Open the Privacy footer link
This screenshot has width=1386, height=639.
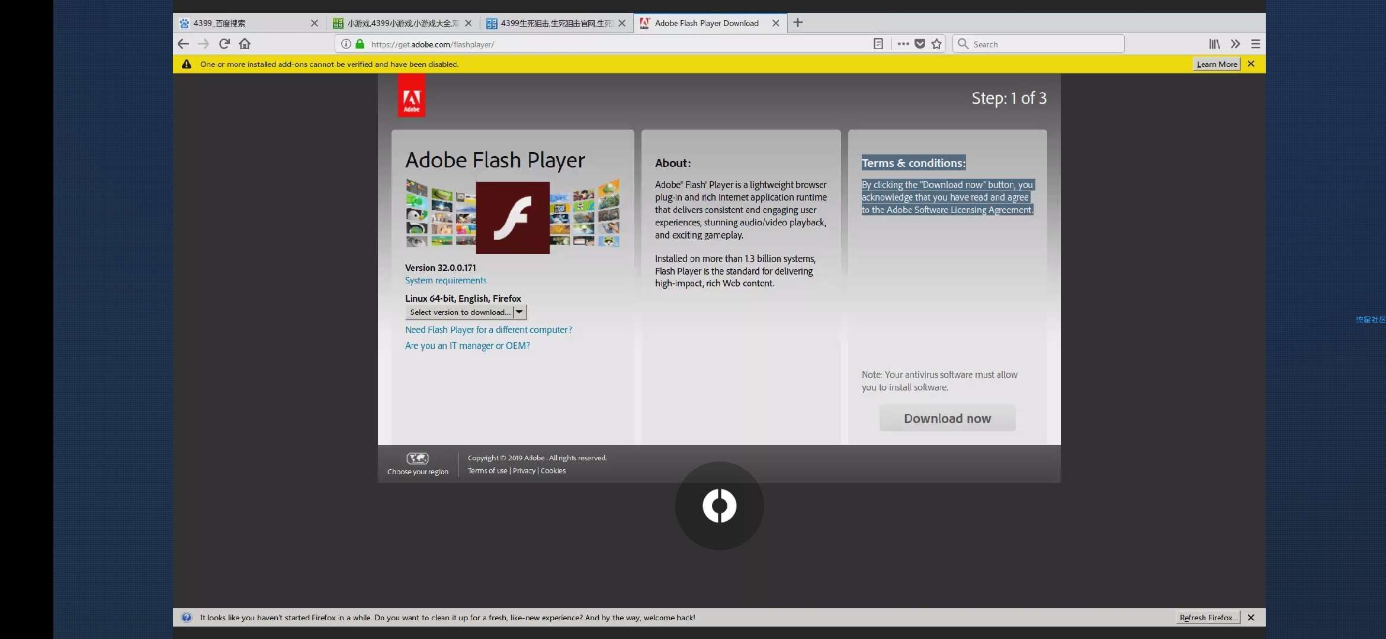(524, 470)
